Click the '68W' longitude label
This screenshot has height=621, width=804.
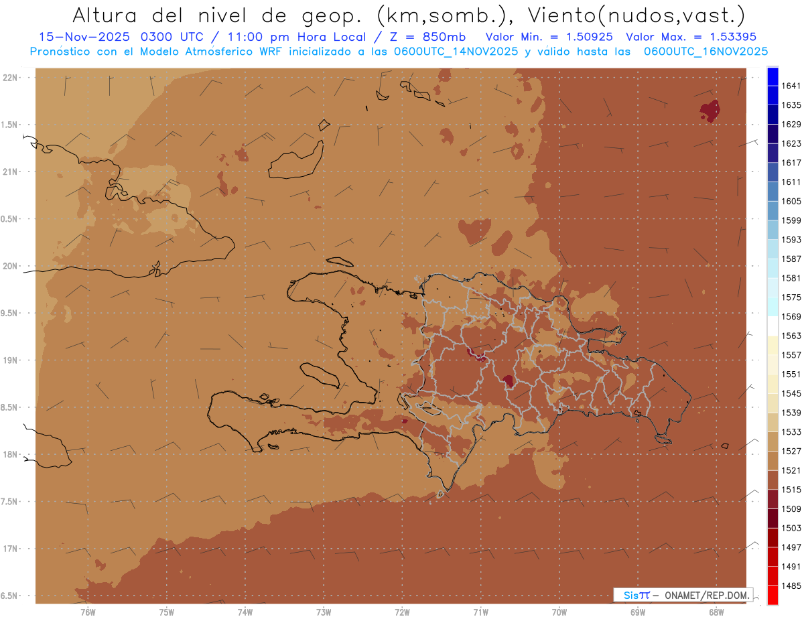[x=716, y=612]
